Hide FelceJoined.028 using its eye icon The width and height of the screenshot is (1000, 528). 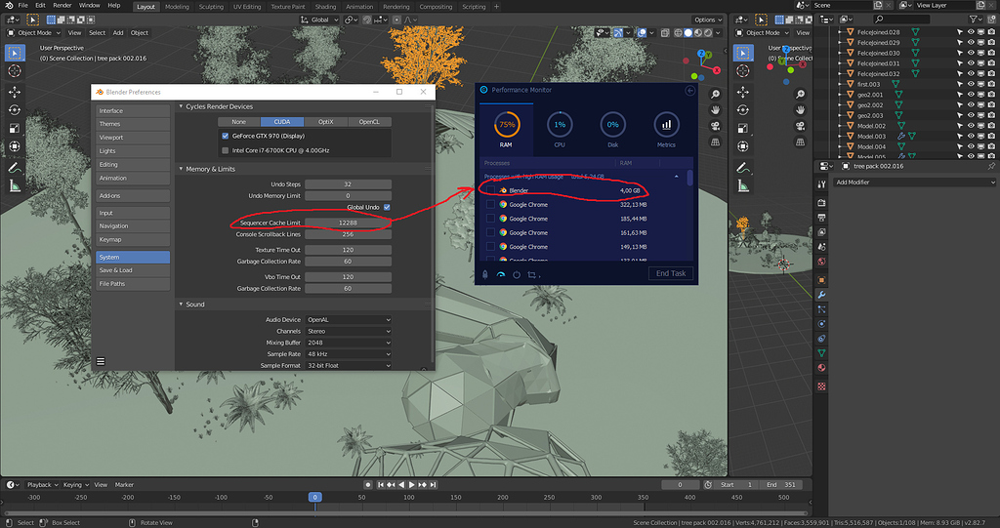971,32
